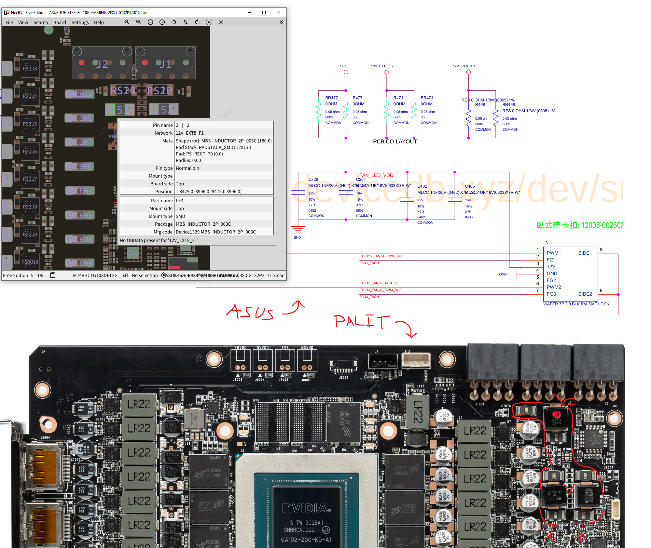Click the No selection status text
This screenshot has height=548, width=651.
tap(145, 275)
